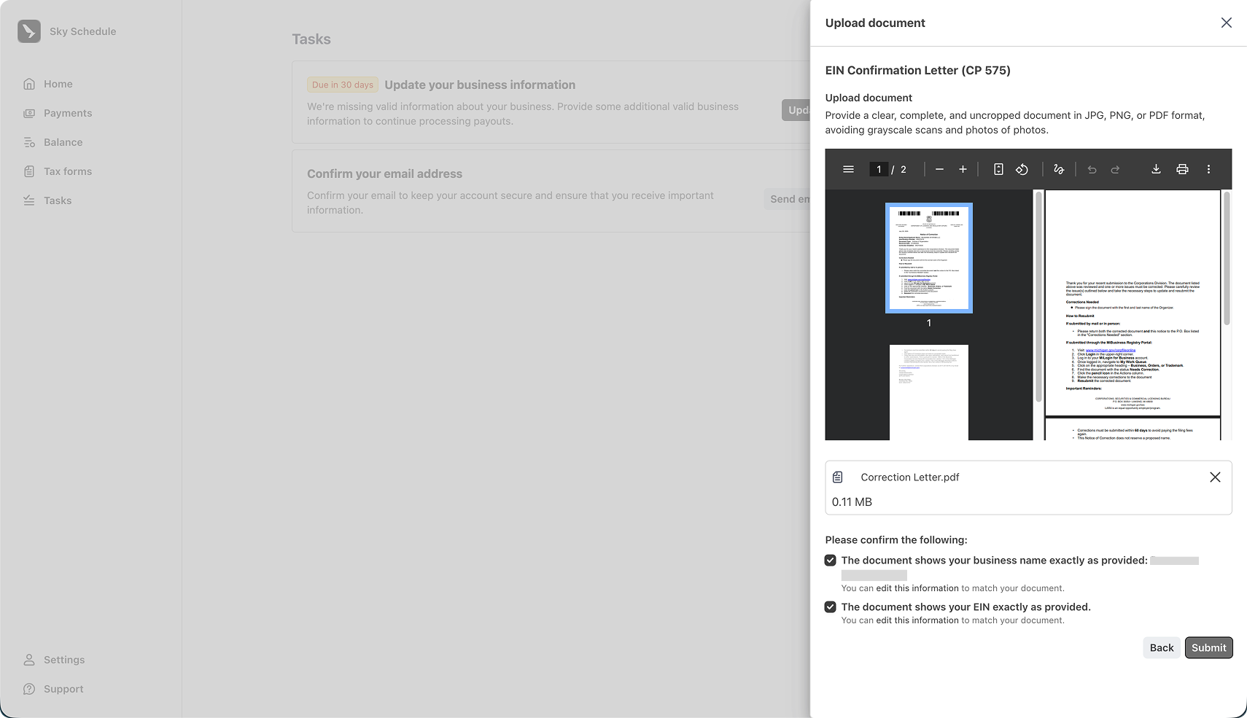
Task: Uncheck the business name confirmation checkbox
Action: (x=831, y=561)
